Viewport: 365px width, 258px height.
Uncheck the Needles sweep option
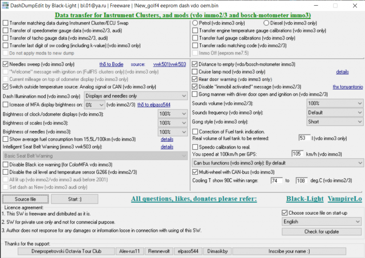point(6,64)
